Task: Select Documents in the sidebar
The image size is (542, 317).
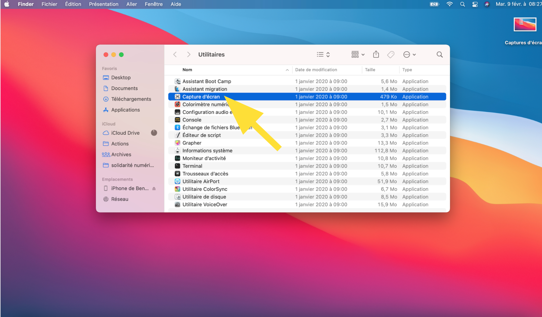Action: tap(120, 88)
